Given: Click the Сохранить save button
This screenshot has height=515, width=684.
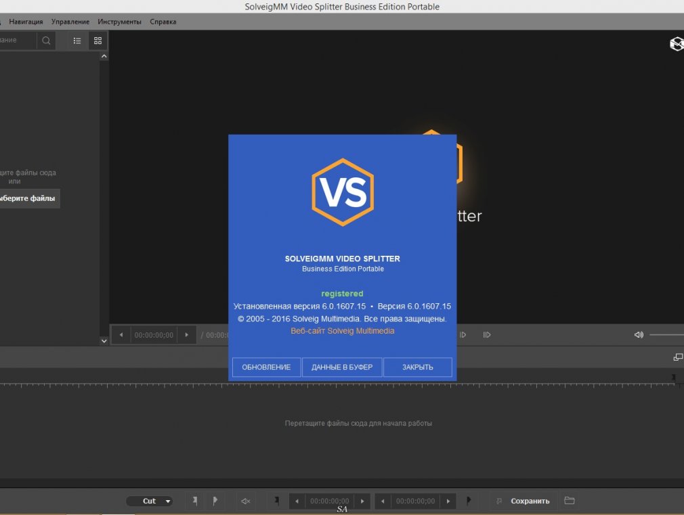Looking at the screenshot, I should pos(530,501).
